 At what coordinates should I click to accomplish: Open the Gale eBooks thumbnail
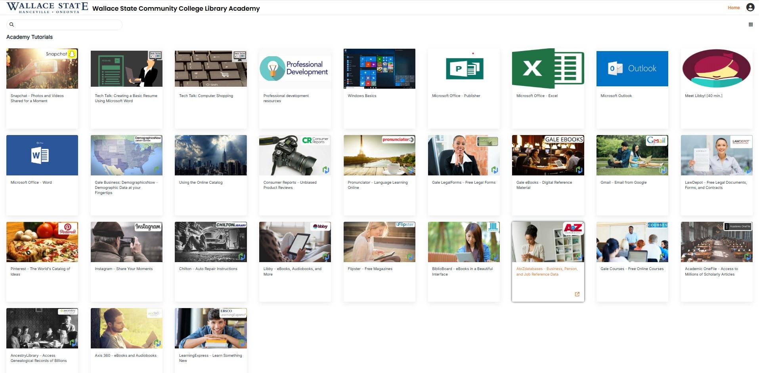pyautogui.click(x=548, y=155)
